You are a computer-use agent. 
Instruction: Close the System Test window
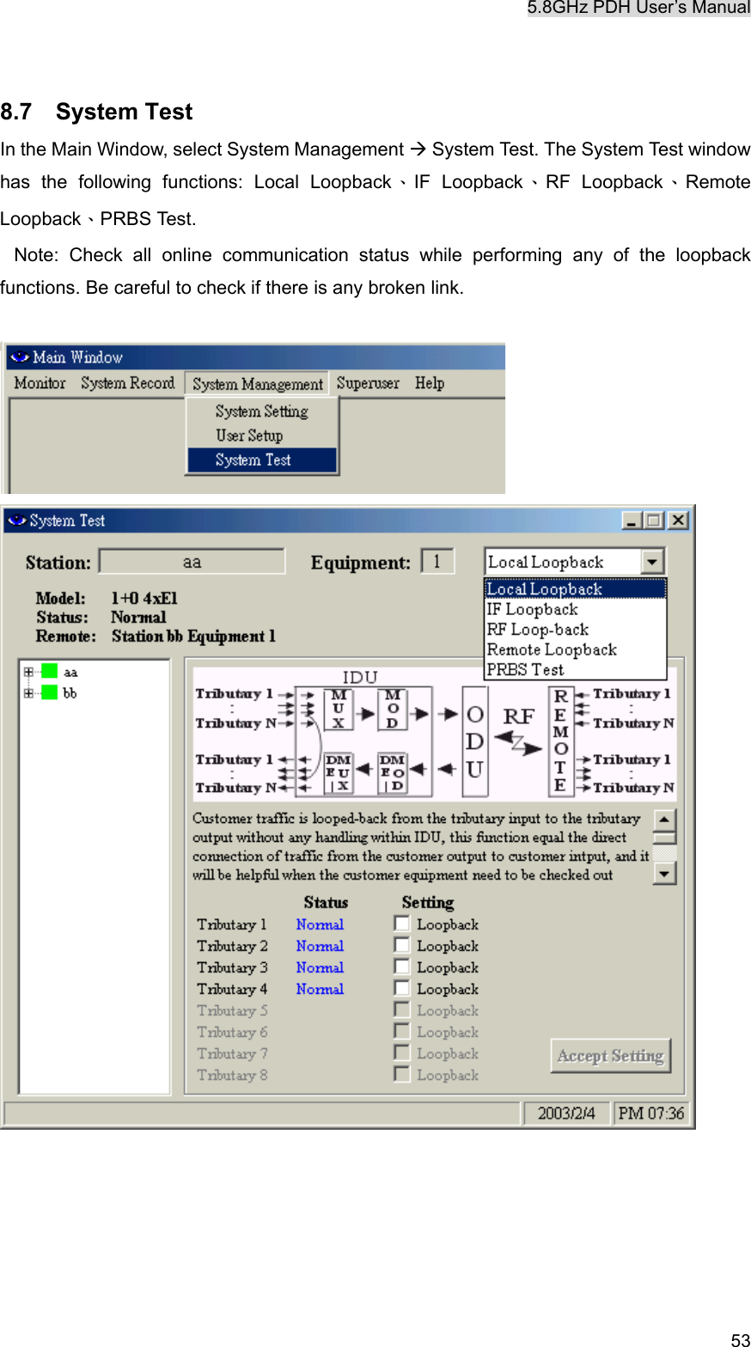pos(678,521)
